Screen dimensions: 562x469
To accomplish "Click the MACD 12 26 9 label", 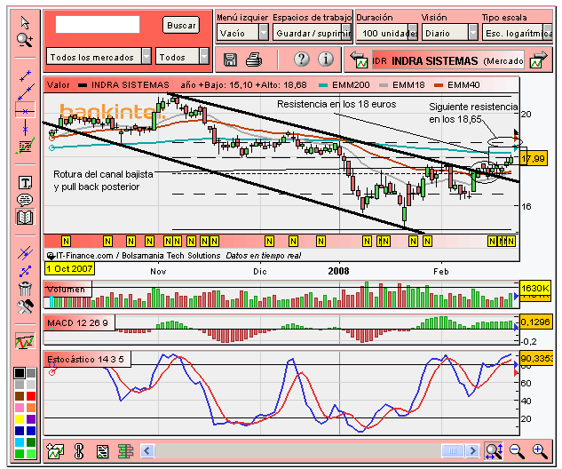I will pos(79,322).
